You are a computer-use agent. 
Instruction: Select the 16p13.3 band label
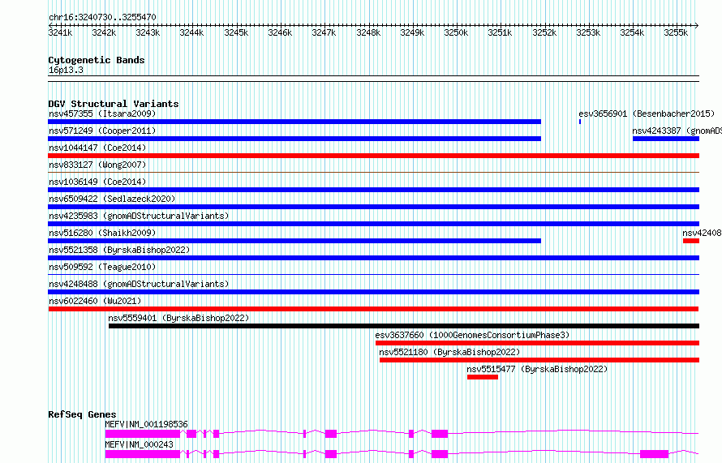coord(66,70)
